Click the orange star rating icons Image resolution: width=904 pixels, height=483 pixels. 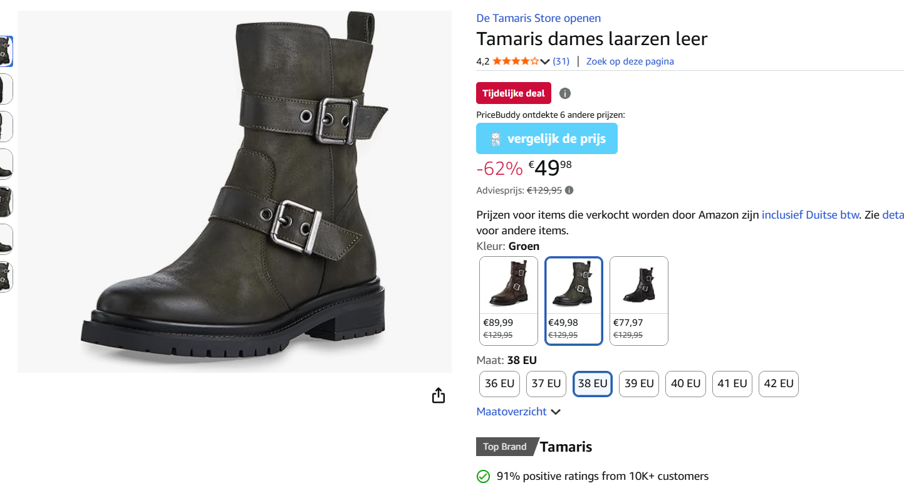[514, 61]
